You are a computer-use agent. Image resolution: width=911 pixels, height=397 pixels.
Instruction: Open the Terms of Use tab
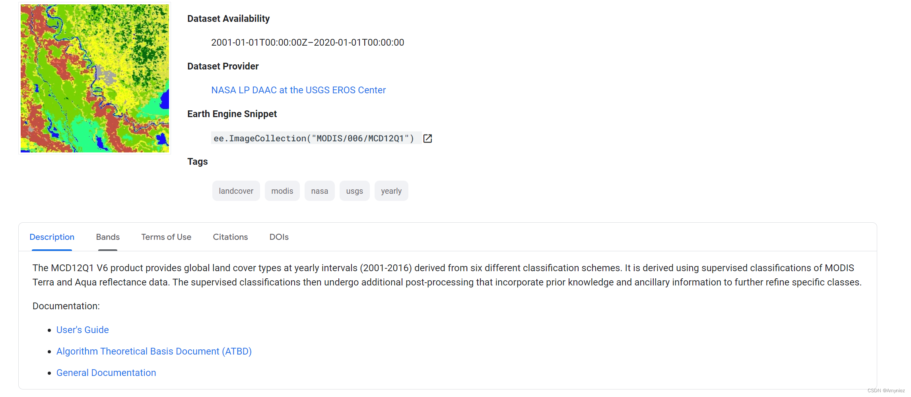pos(166,237)
